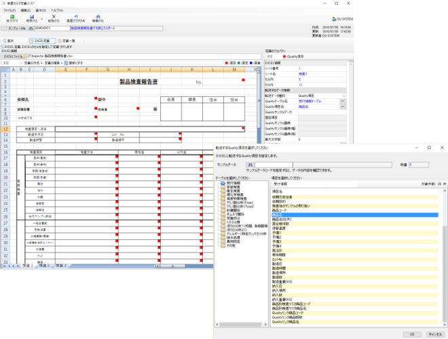
Task: Select the 検査 3 sheet tab
Action: tap(61, 266)
